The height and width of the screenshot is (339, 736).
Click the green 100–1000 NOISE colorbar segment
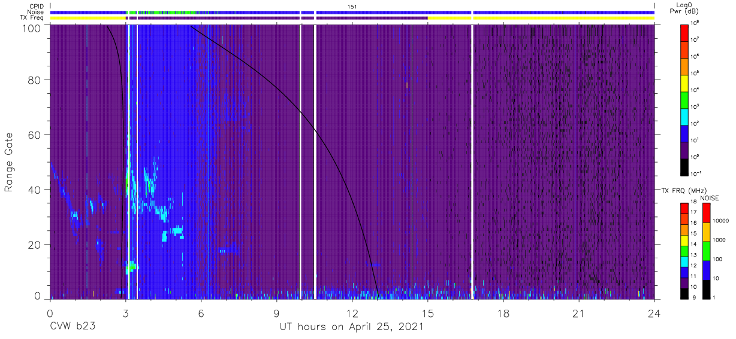(x=706, y=251)
